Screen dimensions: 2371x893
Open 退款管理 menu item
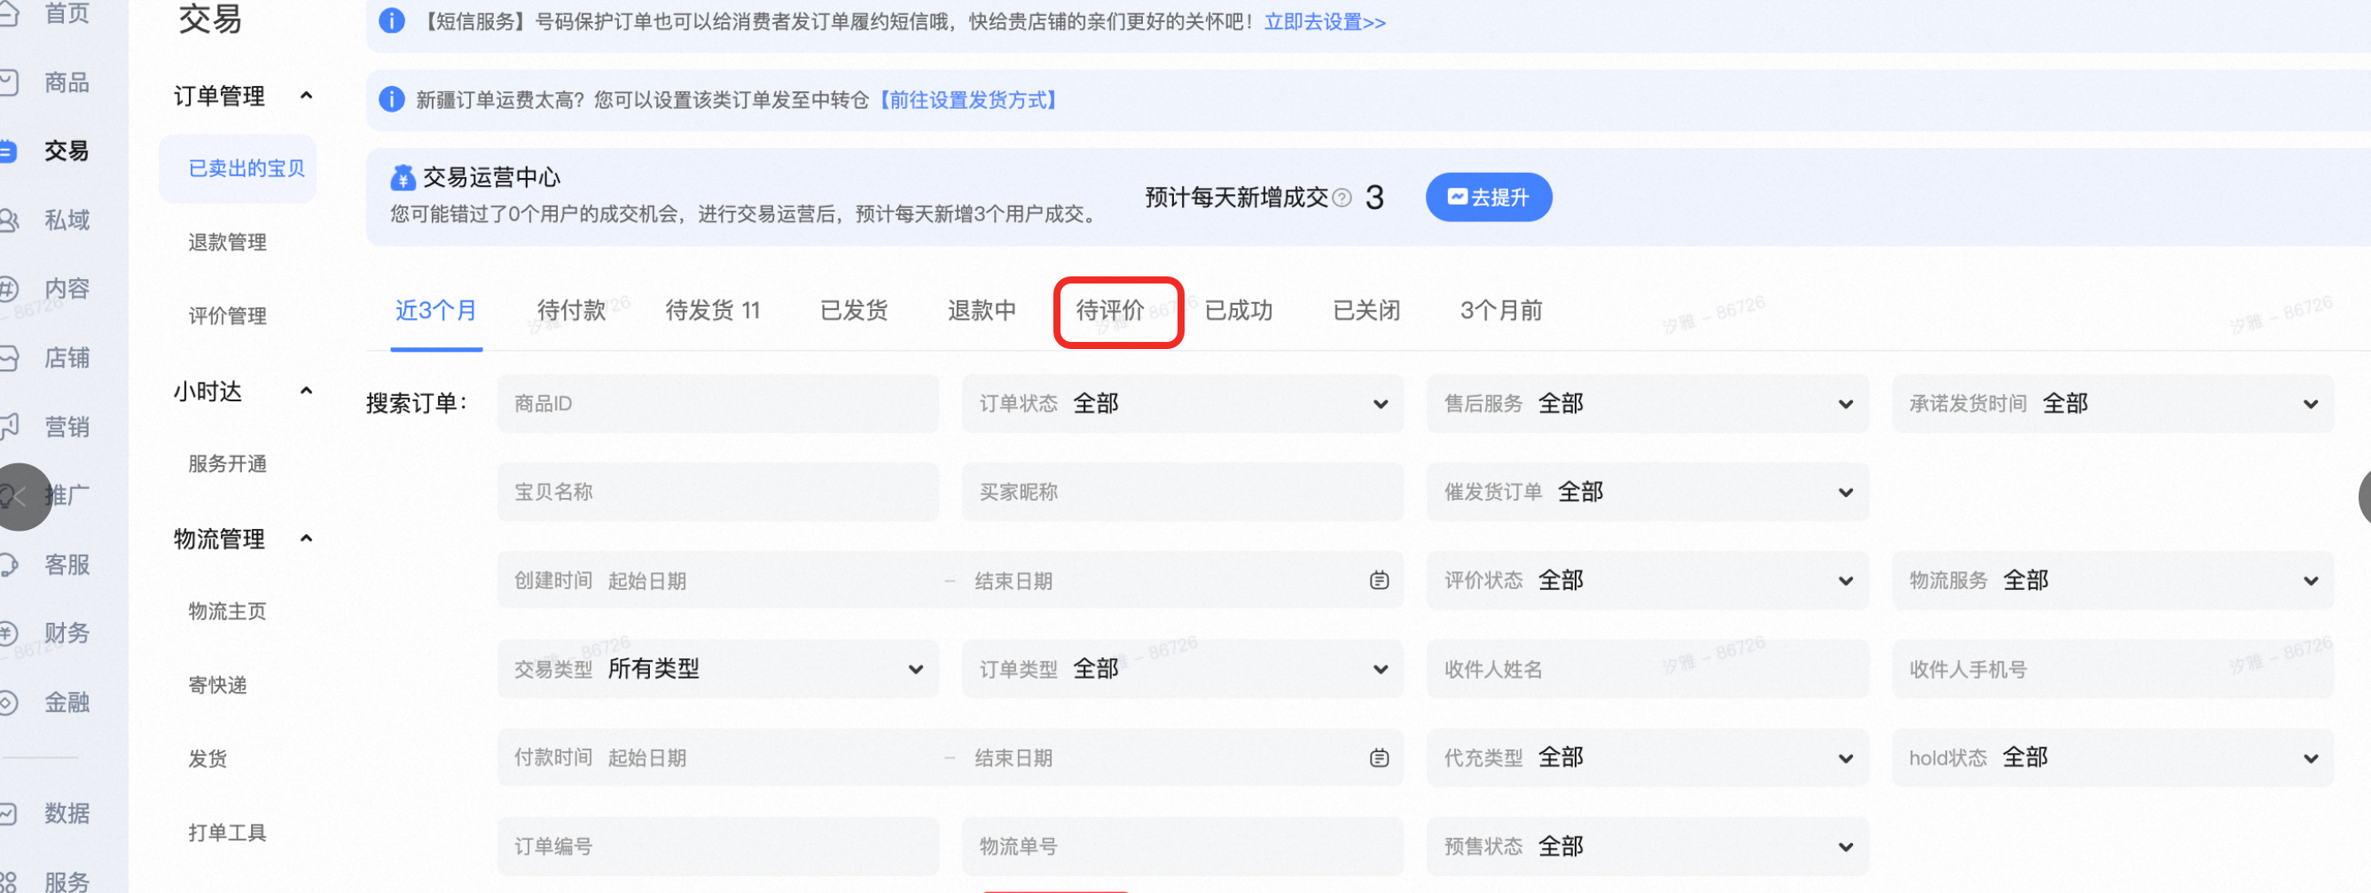click(227, 242)
